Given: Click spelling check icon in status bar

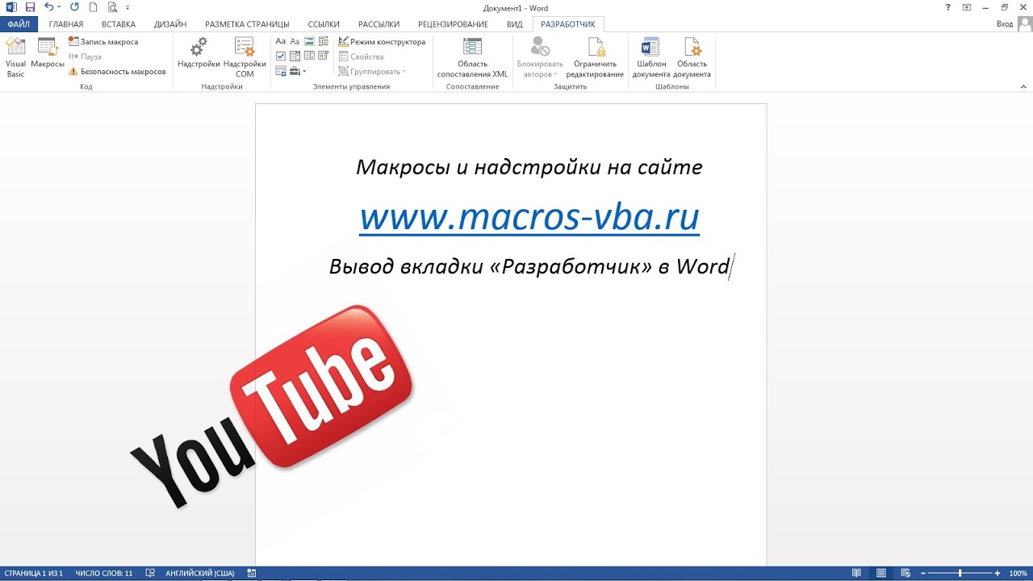Looking at the screenshot, I should 150,573.
